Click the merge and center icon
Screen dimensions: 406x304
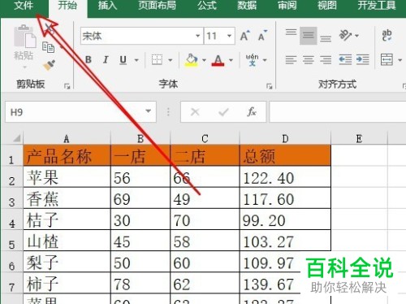[387, 59]
